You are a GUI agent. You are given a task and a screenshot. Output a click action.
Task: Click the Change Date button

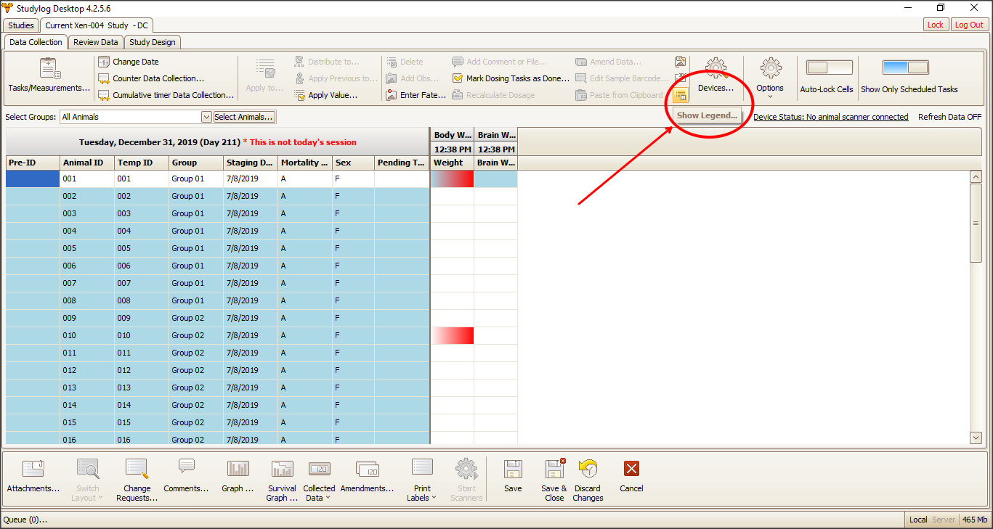pos(129,62)
